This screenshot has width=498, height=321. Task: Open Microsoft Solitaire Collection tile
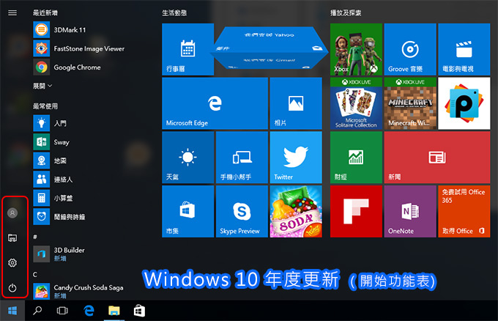[356, 103]
